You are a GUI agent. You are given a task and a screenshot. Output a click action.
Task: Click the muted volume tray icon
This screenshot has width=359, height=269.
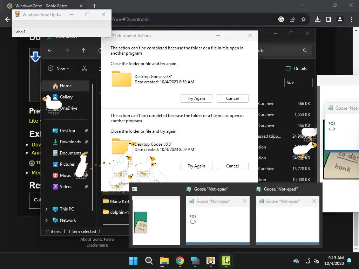tap(316, 261)
